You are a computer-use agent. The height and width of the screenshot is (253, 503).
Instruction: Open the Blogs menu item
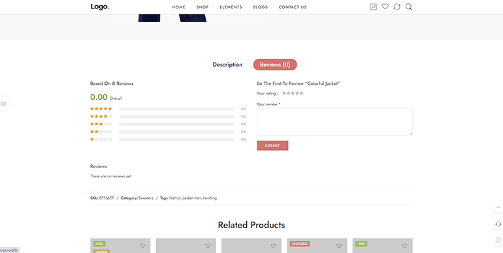260,7
